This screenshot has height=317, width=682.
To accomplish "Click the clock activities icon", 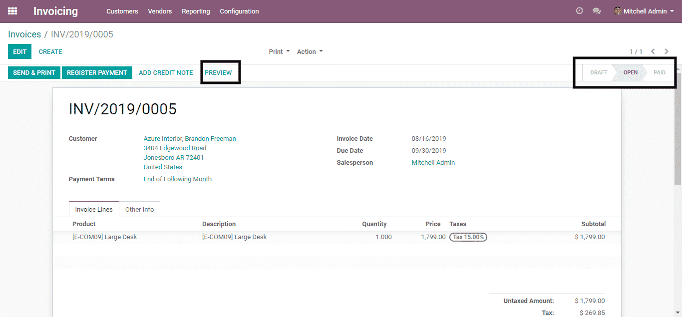I will [x=579, y=11].
